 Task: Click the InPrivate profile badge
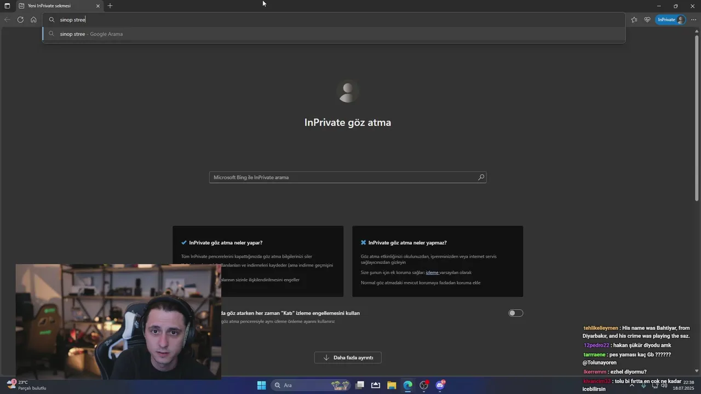point(670,20)
